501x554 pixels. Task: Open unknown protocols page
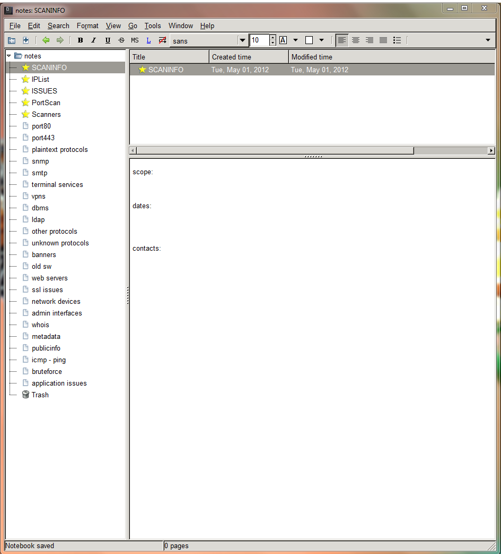tap(60, 243)
